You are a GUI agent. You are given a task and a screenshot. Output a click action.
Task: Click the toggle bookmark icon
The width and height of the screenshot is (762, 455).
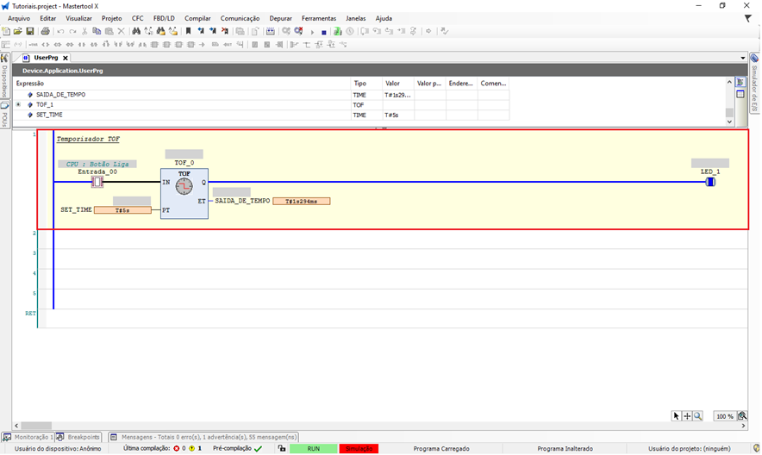(x=188, y=31)
